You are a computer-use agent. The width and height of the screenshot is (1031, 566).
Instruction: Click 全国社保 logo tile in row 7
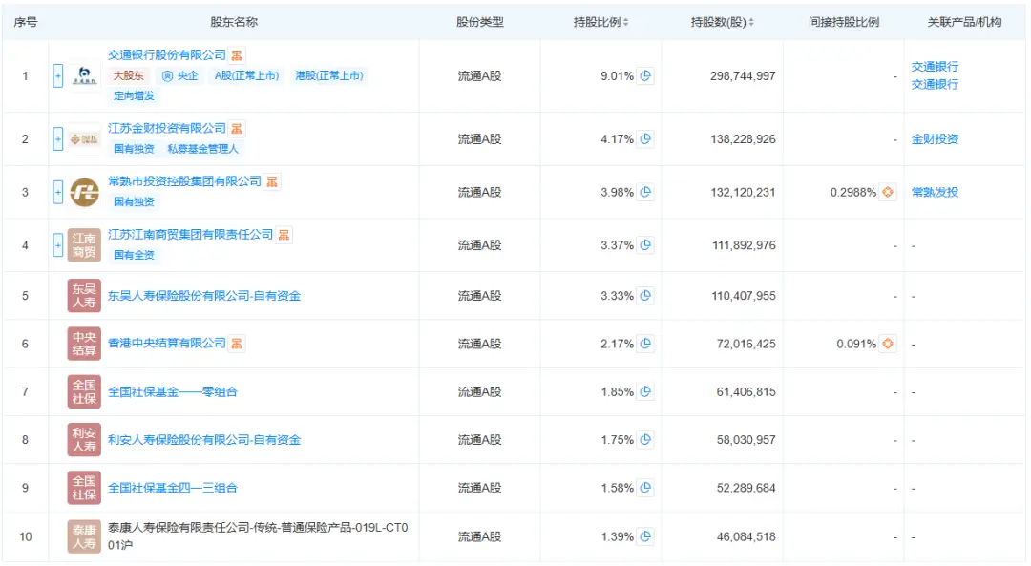[x=84, y=391]
